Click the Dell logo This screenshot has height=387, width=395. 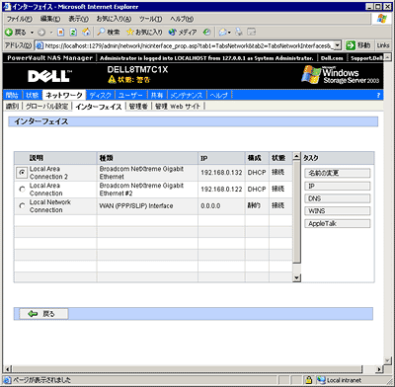pos(50,76)
